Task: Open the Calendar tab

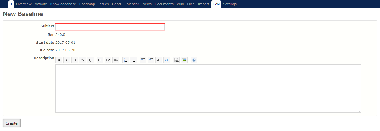Action: [x=132, y=4]
